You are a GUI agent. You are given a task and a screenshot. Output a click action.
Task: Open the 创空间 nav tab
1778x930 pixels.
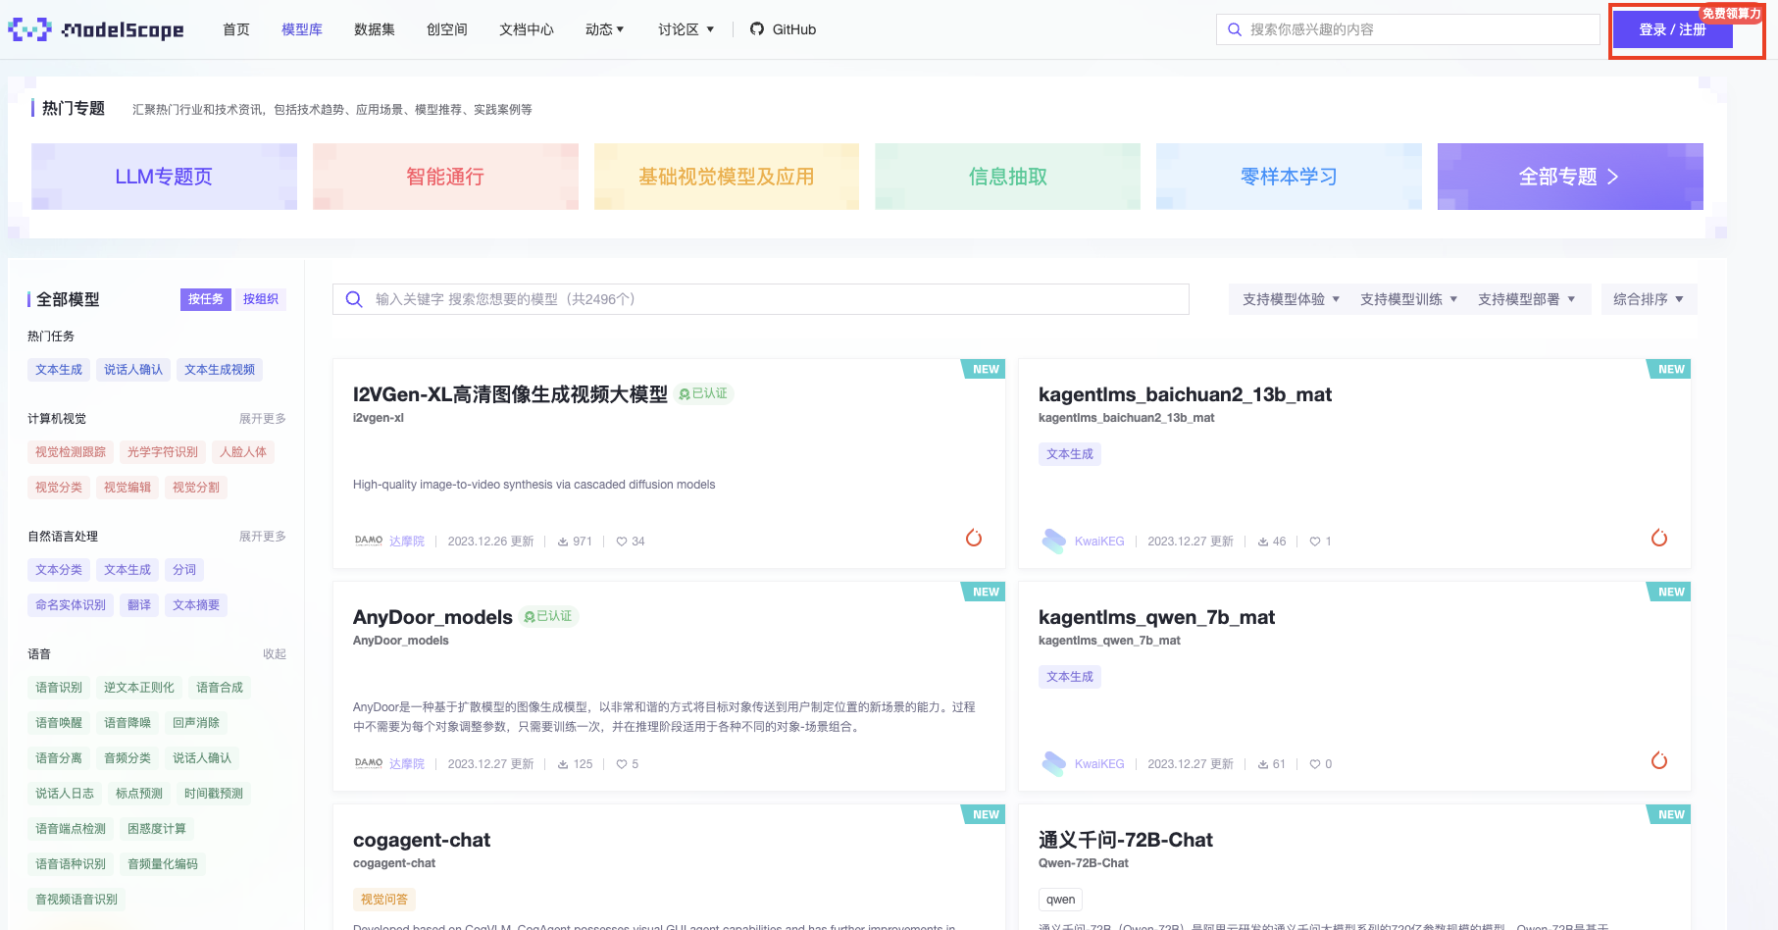point(447,29)
